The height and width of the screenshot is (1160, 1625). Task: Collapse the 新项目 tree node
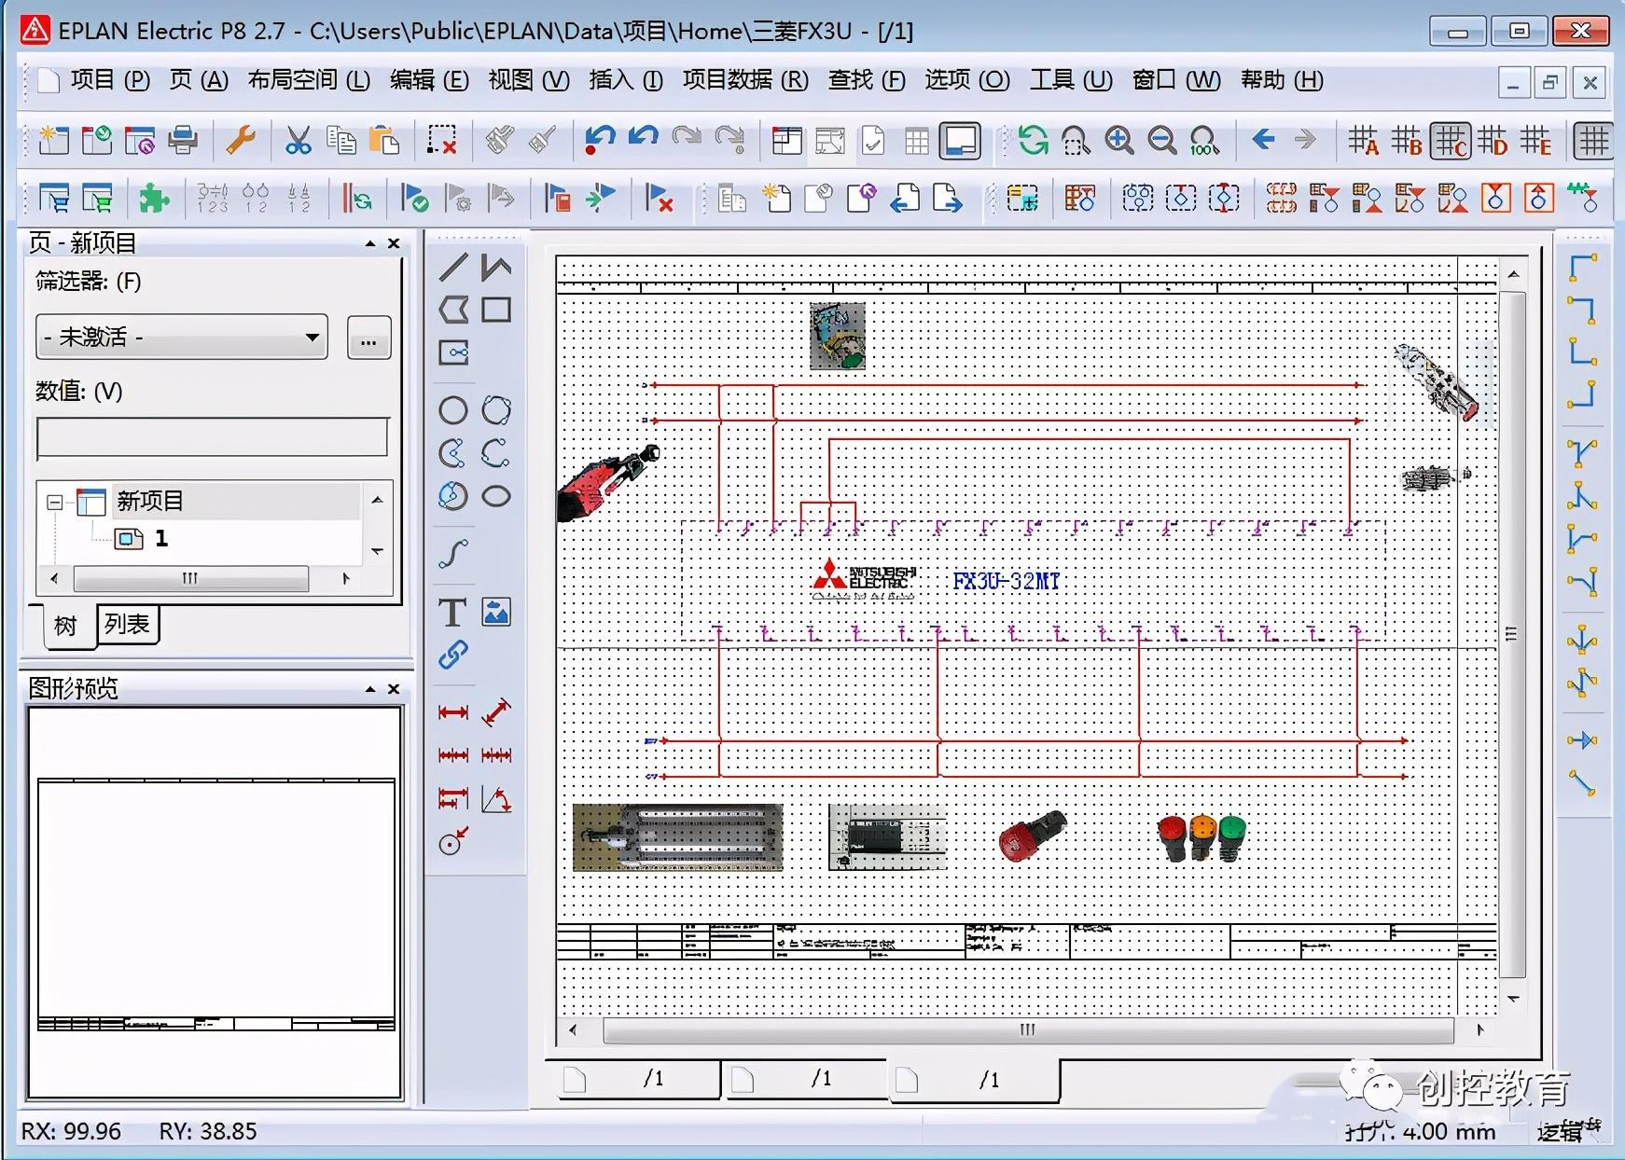[55, 503]
